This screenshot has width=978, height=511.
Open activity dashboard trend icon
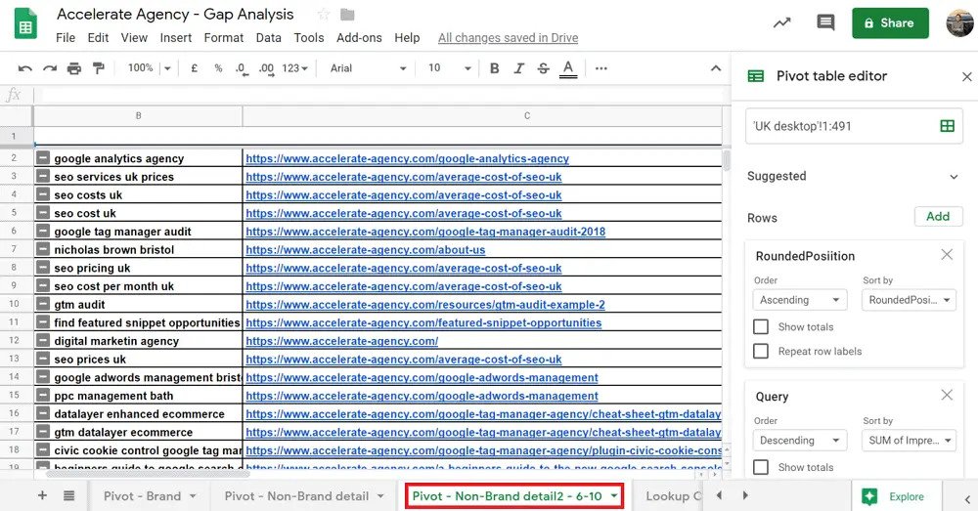click(x=782, y=23)
